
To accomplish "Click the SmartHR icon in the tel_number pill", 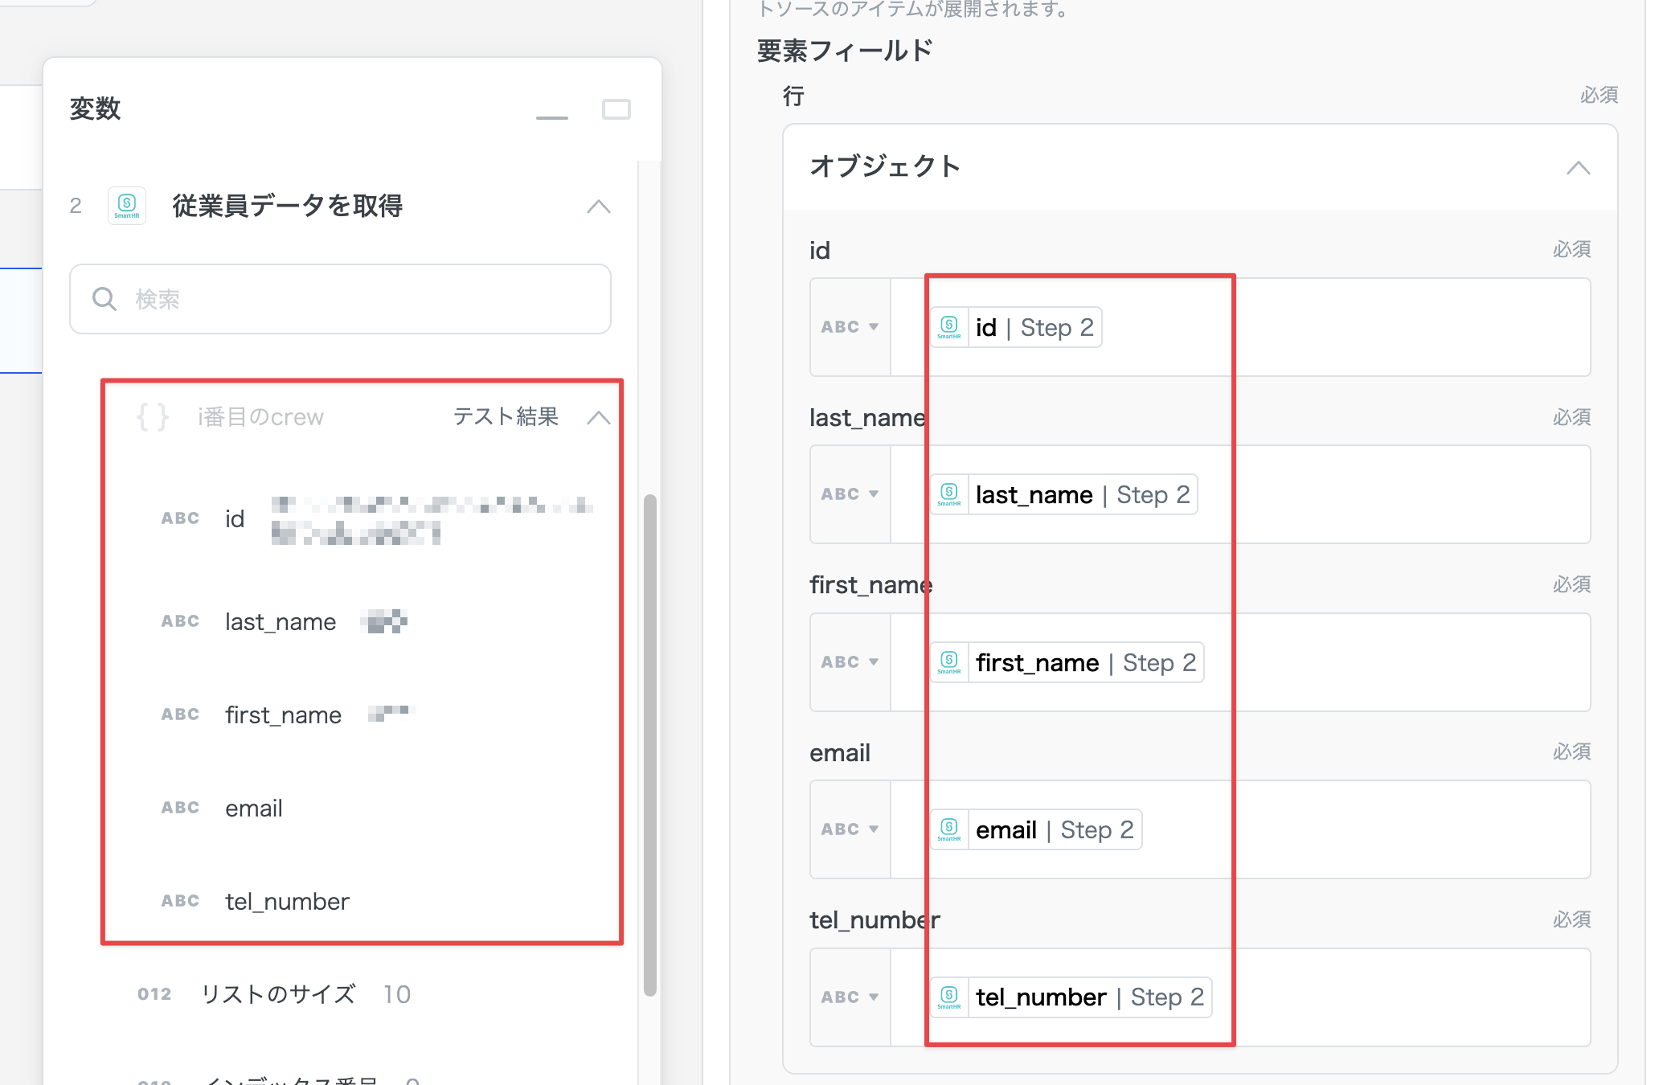I will coord(949,997).
